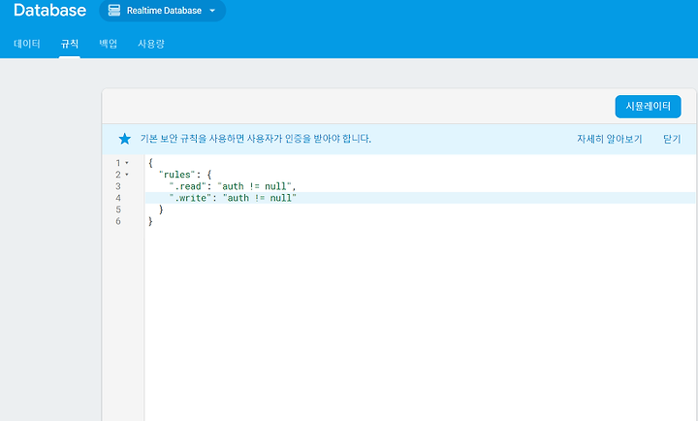Click line number 3 in the gutter
The image size is (698, 421).
coord(118,186)
